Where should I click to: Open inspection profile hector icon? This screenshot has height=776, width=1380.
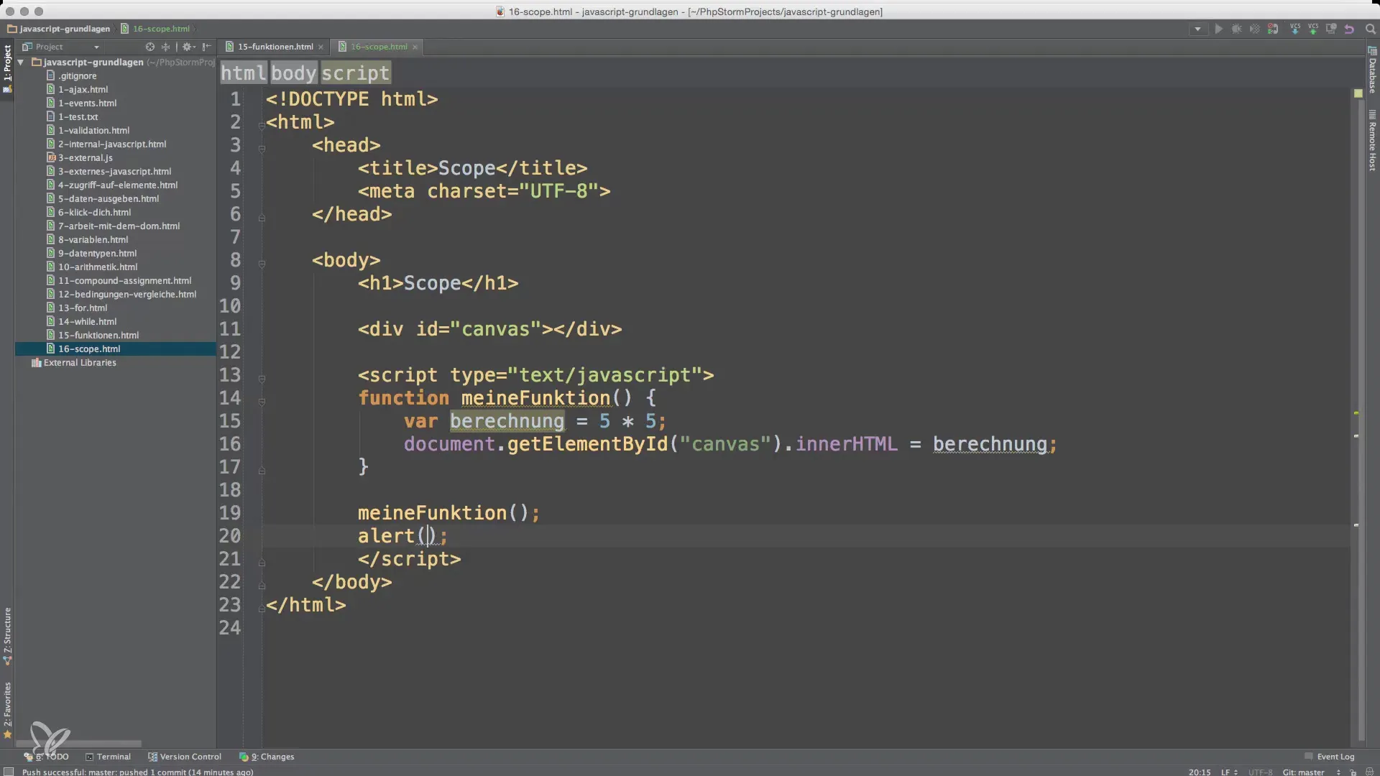click(x=1369, y=772)
